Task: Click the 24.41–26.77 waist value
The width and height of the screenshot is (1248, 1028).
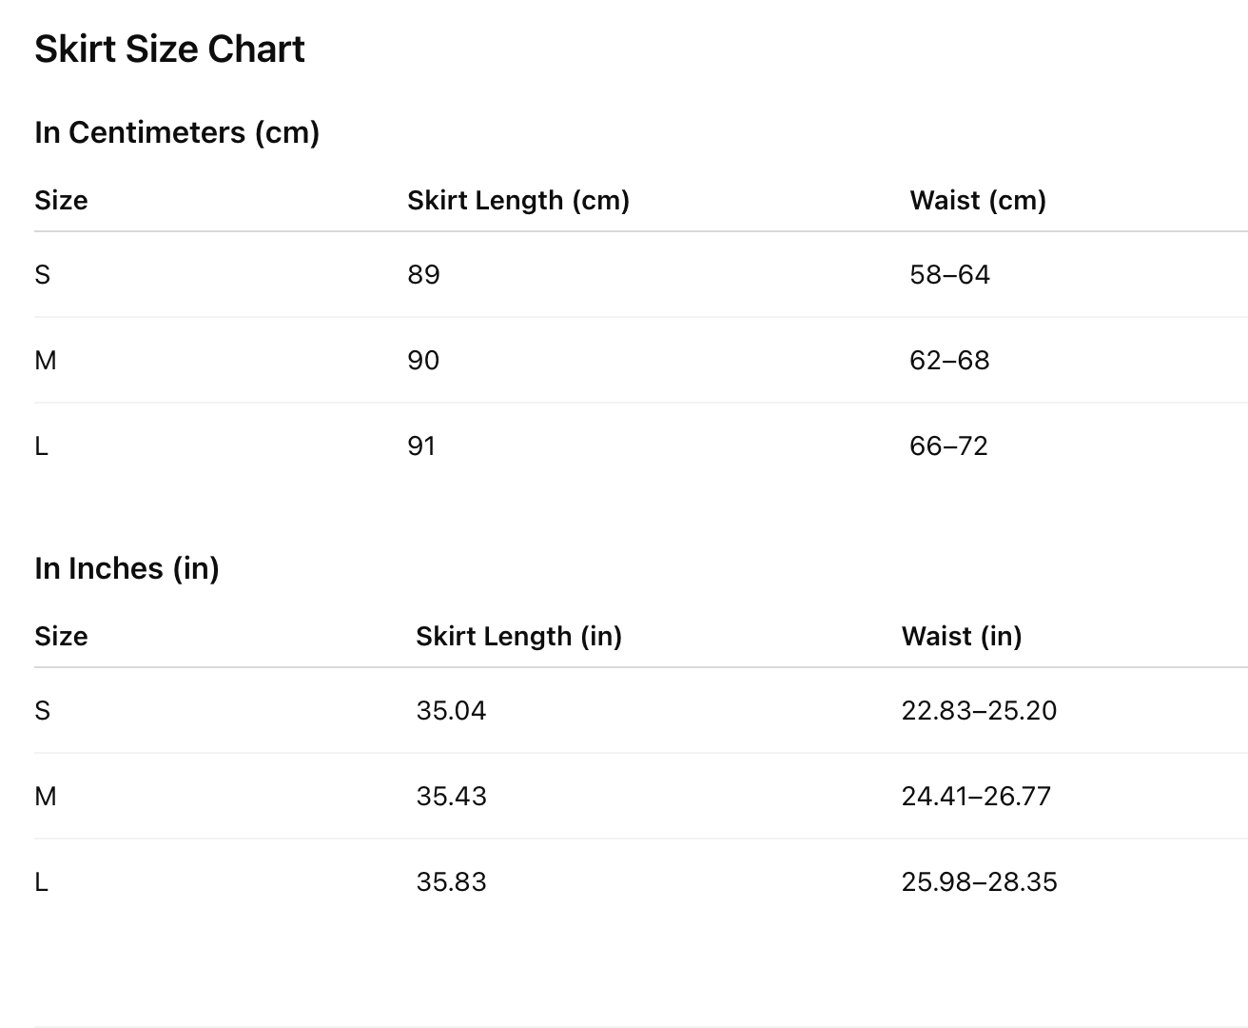Action: 976,797
